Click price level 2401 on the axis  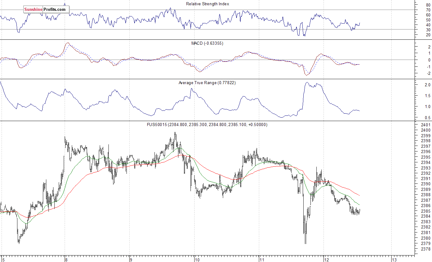(x=426, y=125)
